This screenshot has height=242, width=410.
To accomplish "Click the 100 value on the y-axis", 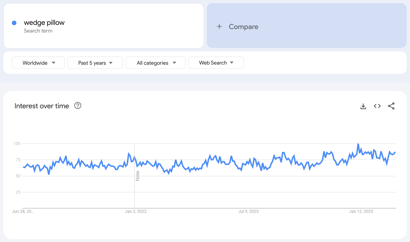I will pyautogui.click(x=17, y=143).
